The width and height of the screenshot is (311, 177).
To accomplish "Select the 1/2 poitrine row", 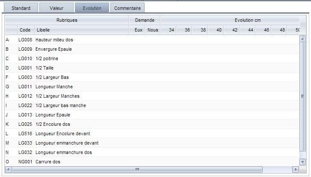I will pos(47,58).
